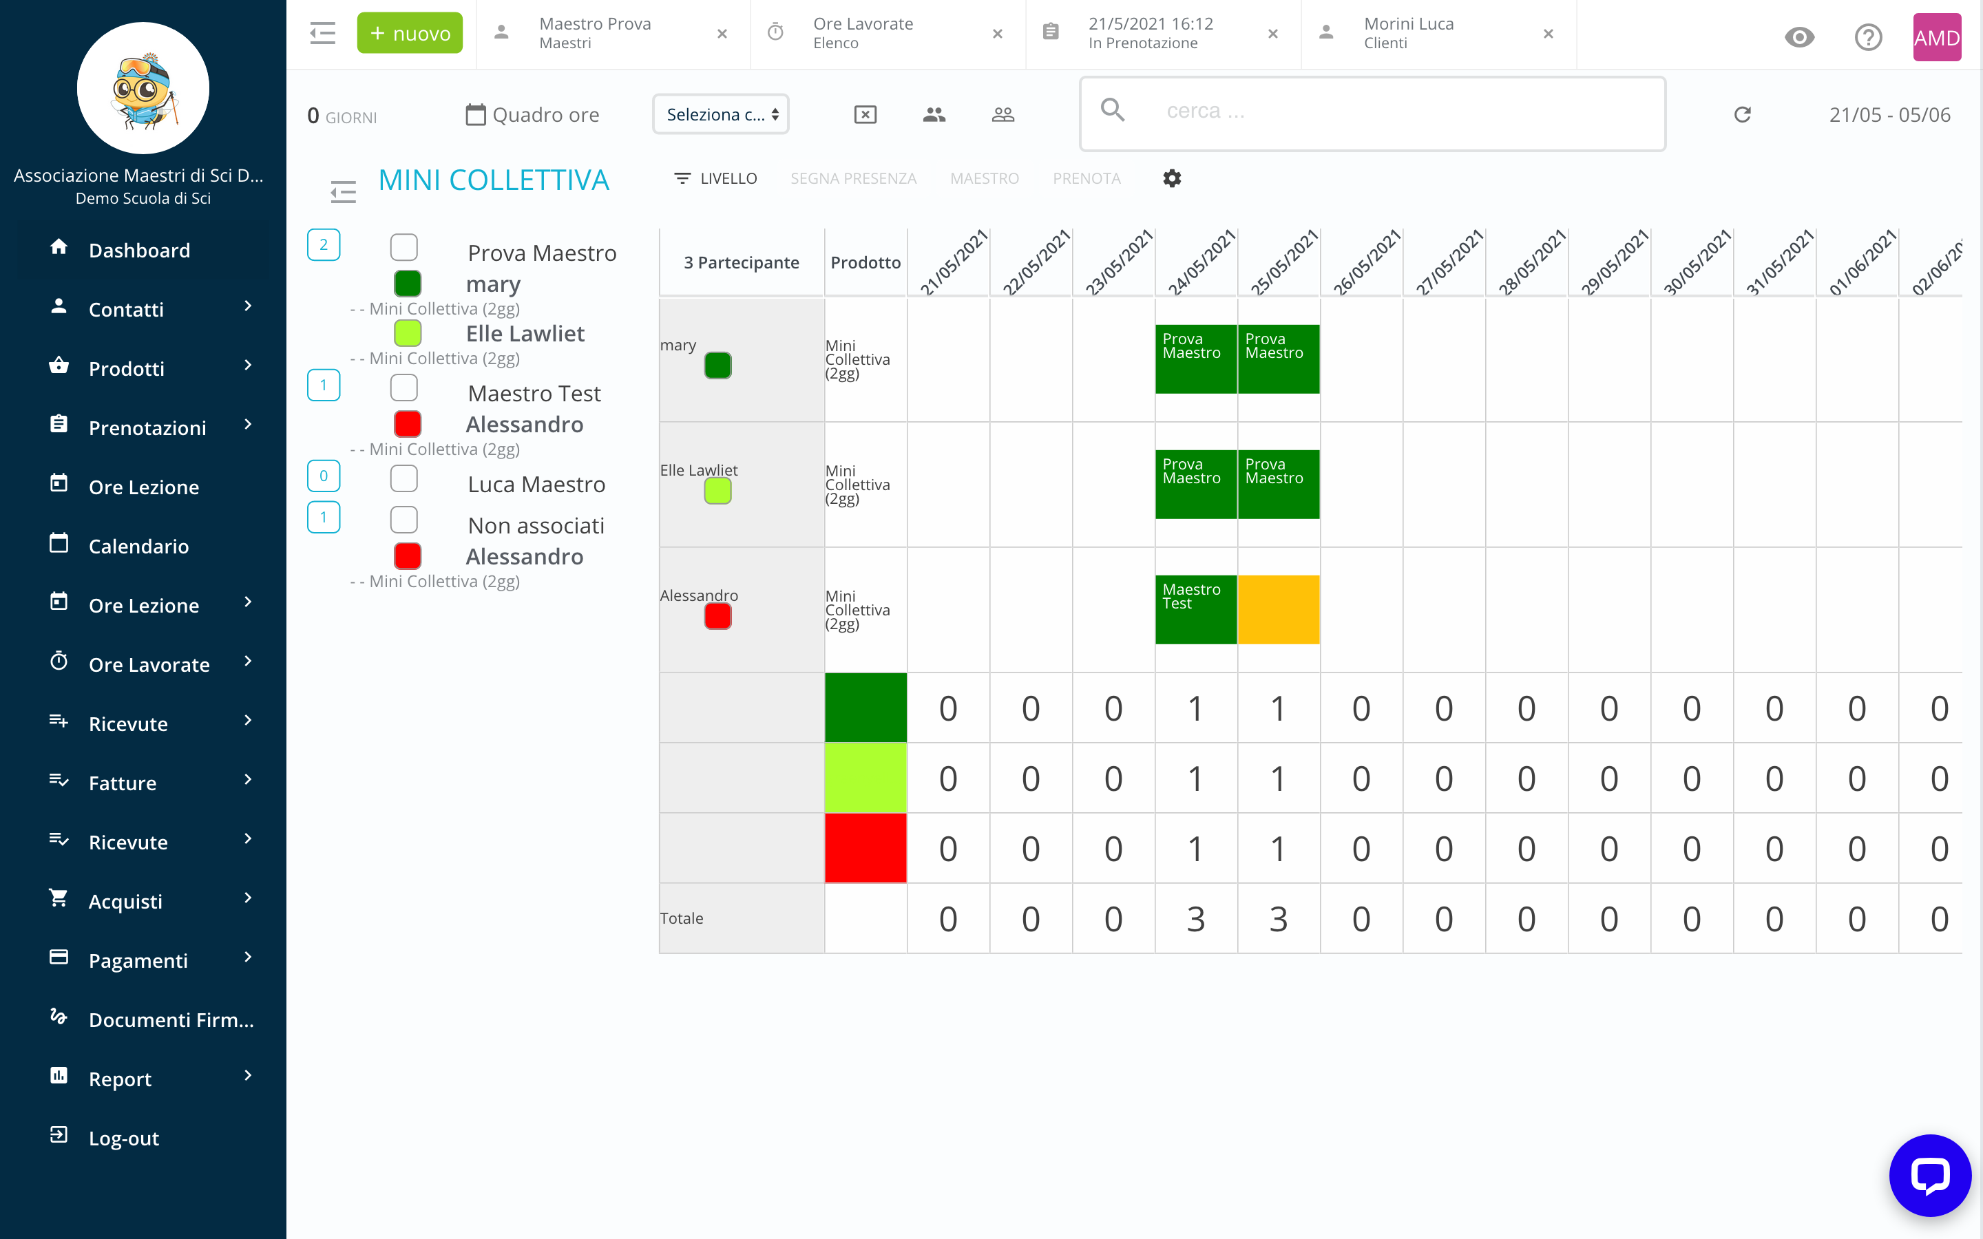Click the orange cell in Alessandro row
Image resolution: width=1983 pixels, height=1239 pixels.
tap(1279, 610)
